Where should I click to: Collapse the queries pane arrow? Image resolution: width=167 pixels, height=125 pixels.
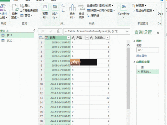coord(34,30)
